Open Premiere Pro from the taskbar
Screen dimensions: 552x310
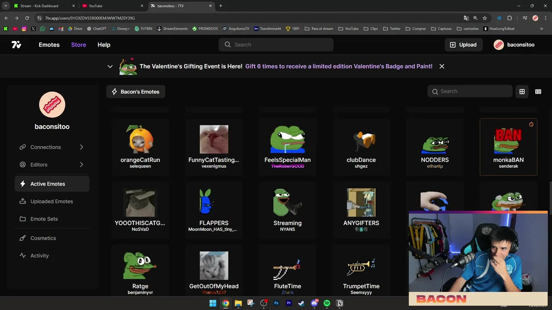pyautogui.click(x=289, y=304)
